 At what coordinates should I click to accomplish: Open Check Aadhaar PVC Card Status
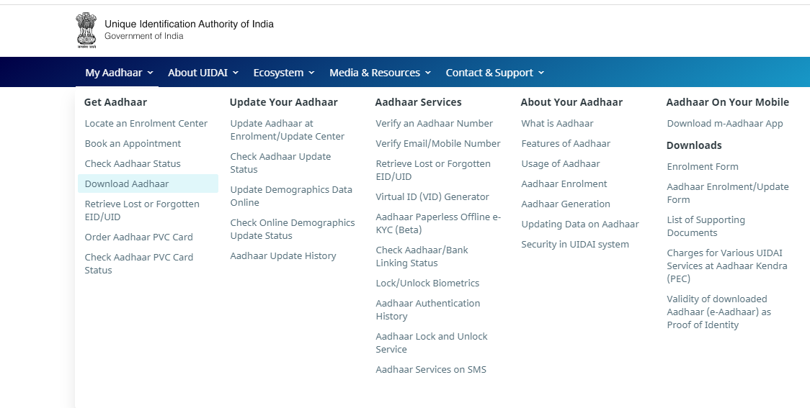(x=139, y=263)
